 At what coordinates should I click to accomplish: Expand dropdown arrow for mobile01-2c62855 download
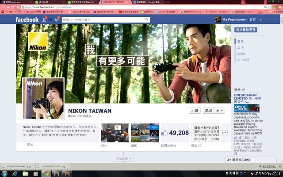click(x=69, y=166)
